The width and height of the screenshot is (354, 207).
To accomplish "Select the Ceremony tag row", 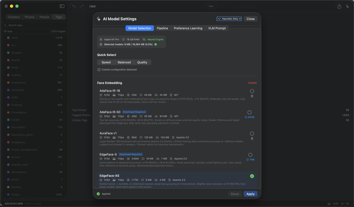I will click(35, 90).
